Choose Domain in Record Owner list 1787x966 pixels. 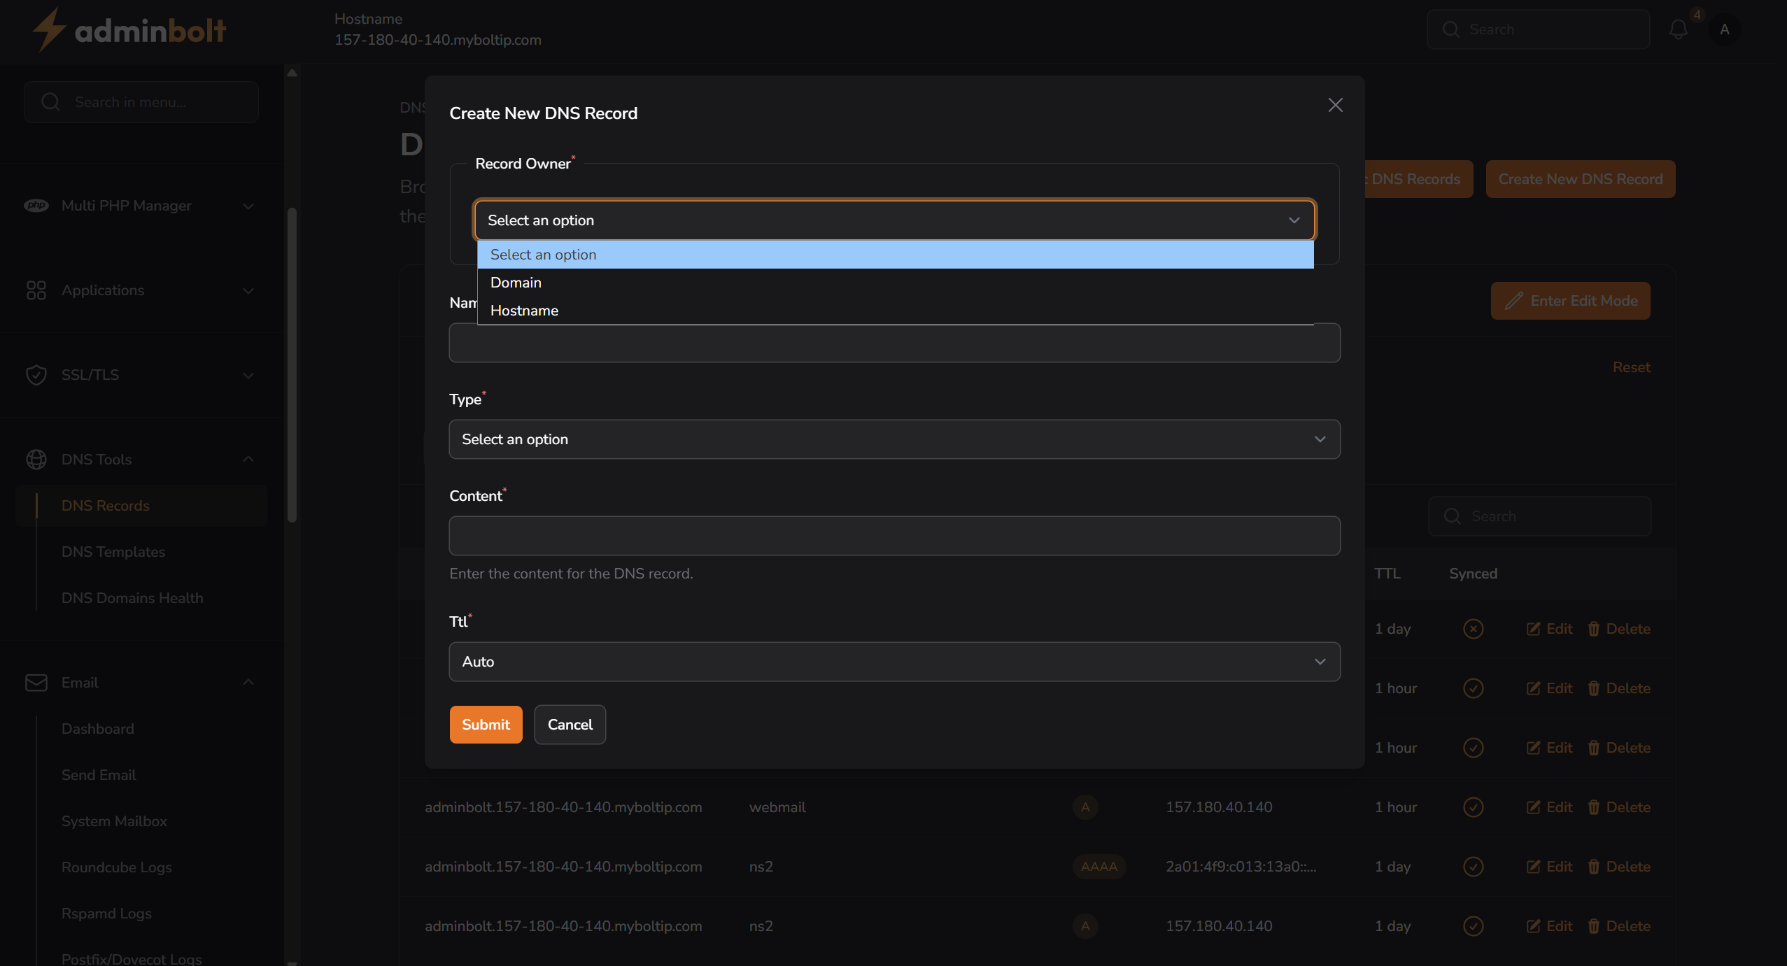pos(516,283)
